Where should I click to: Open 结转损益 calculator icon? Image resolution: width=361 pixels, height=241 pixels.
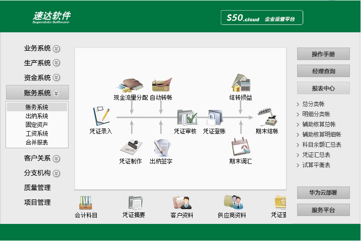(x=241, y=83)
